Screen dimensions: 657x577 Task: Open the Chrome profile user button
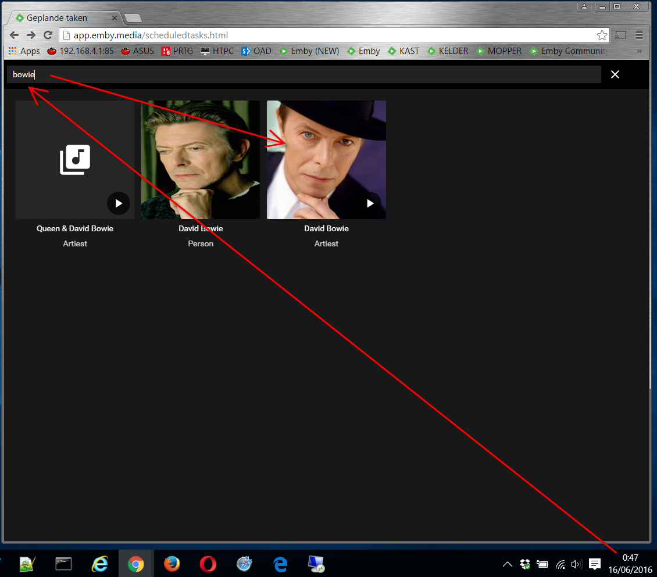pos(584,6)
